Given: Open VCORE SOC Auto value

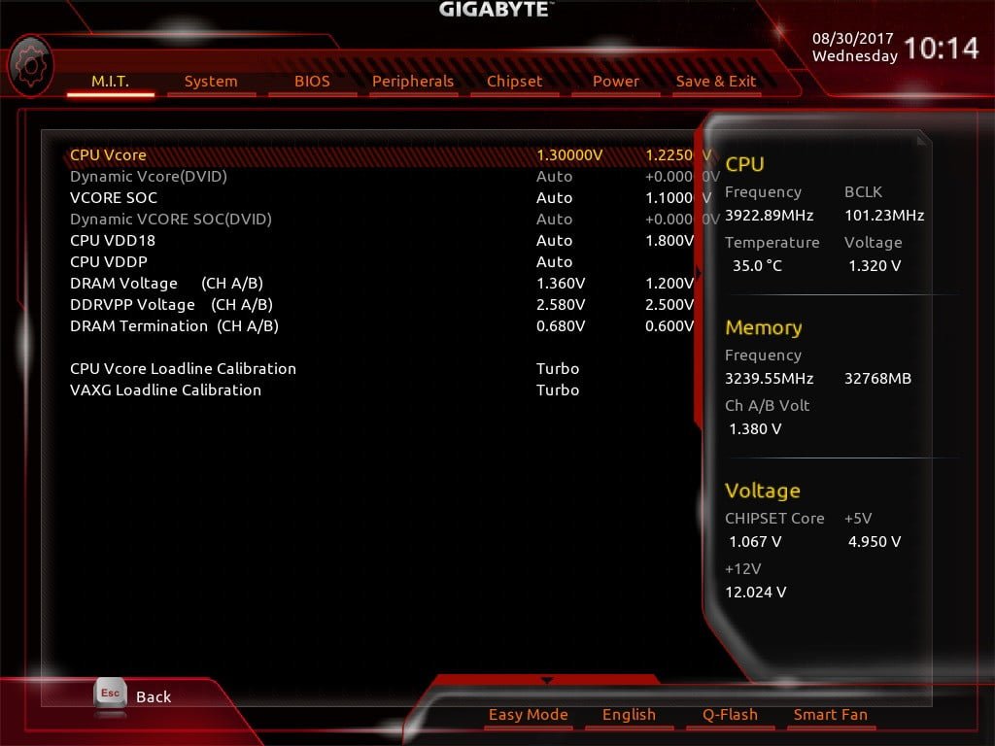Looking at the screenshot, I should pyautogui.click(x=555, y=198).
